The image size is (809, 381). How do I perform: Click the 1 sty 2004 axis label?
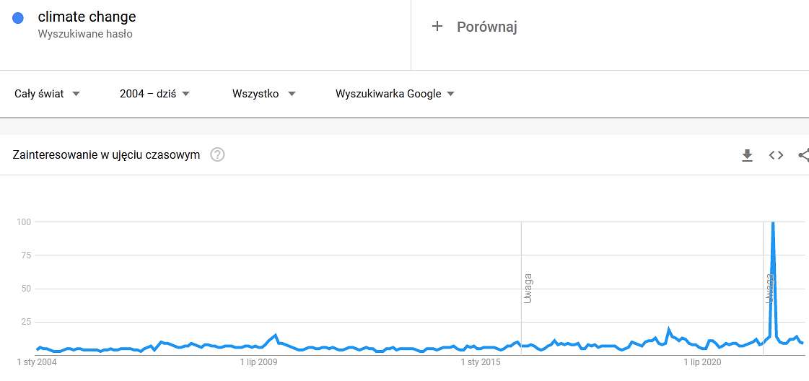tap(37, 362)
